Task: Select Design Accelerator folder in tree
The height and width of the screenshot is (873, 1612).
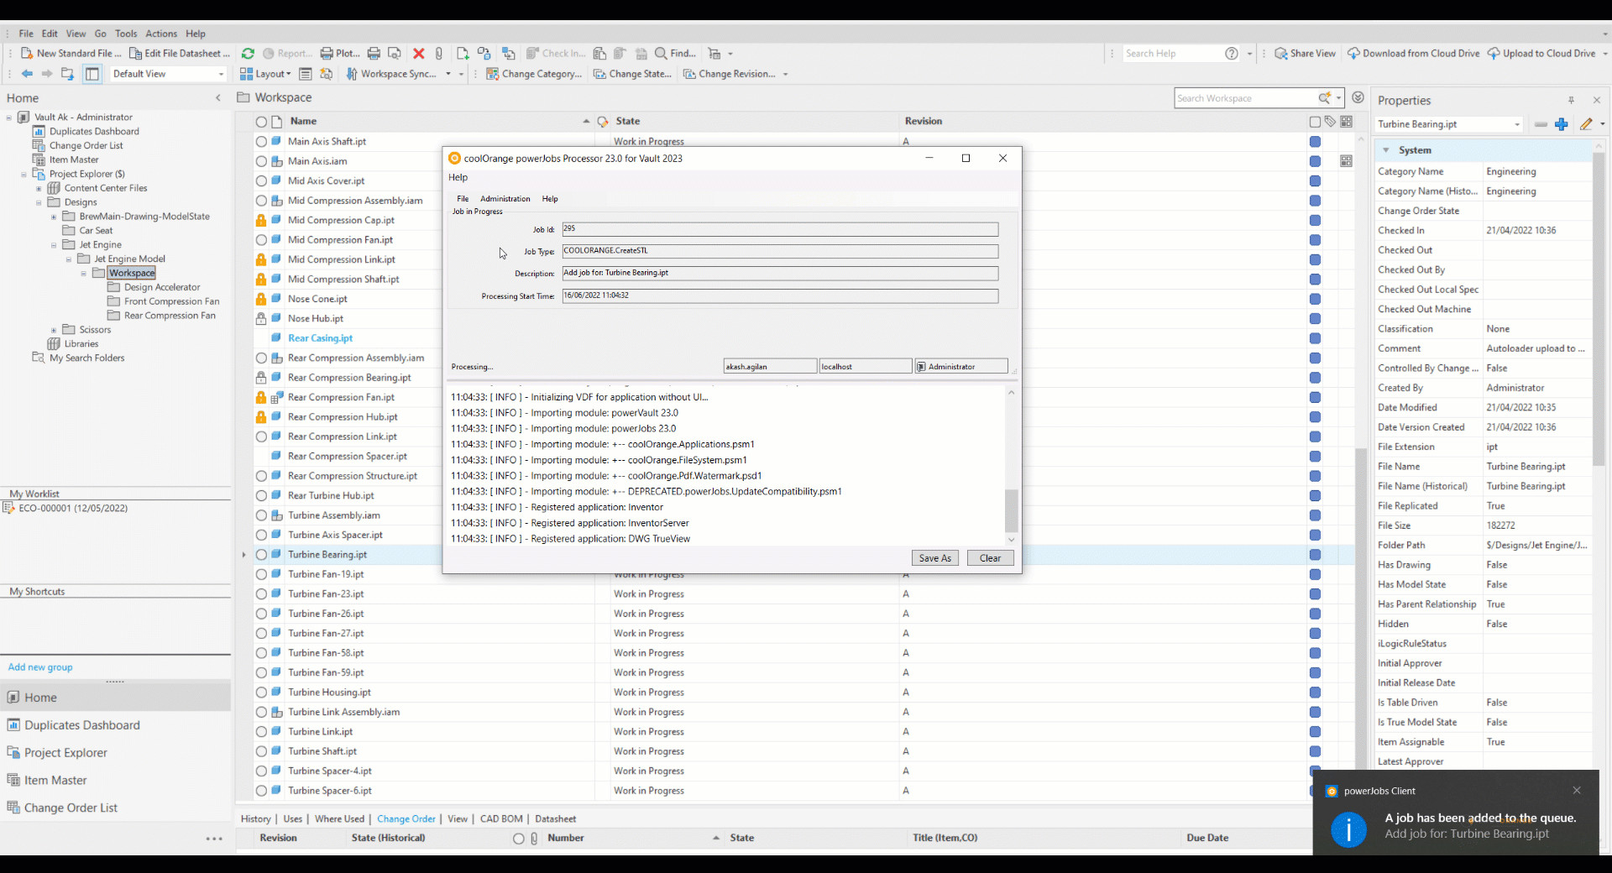Action: pyautogui.click(x=162, y=287)
